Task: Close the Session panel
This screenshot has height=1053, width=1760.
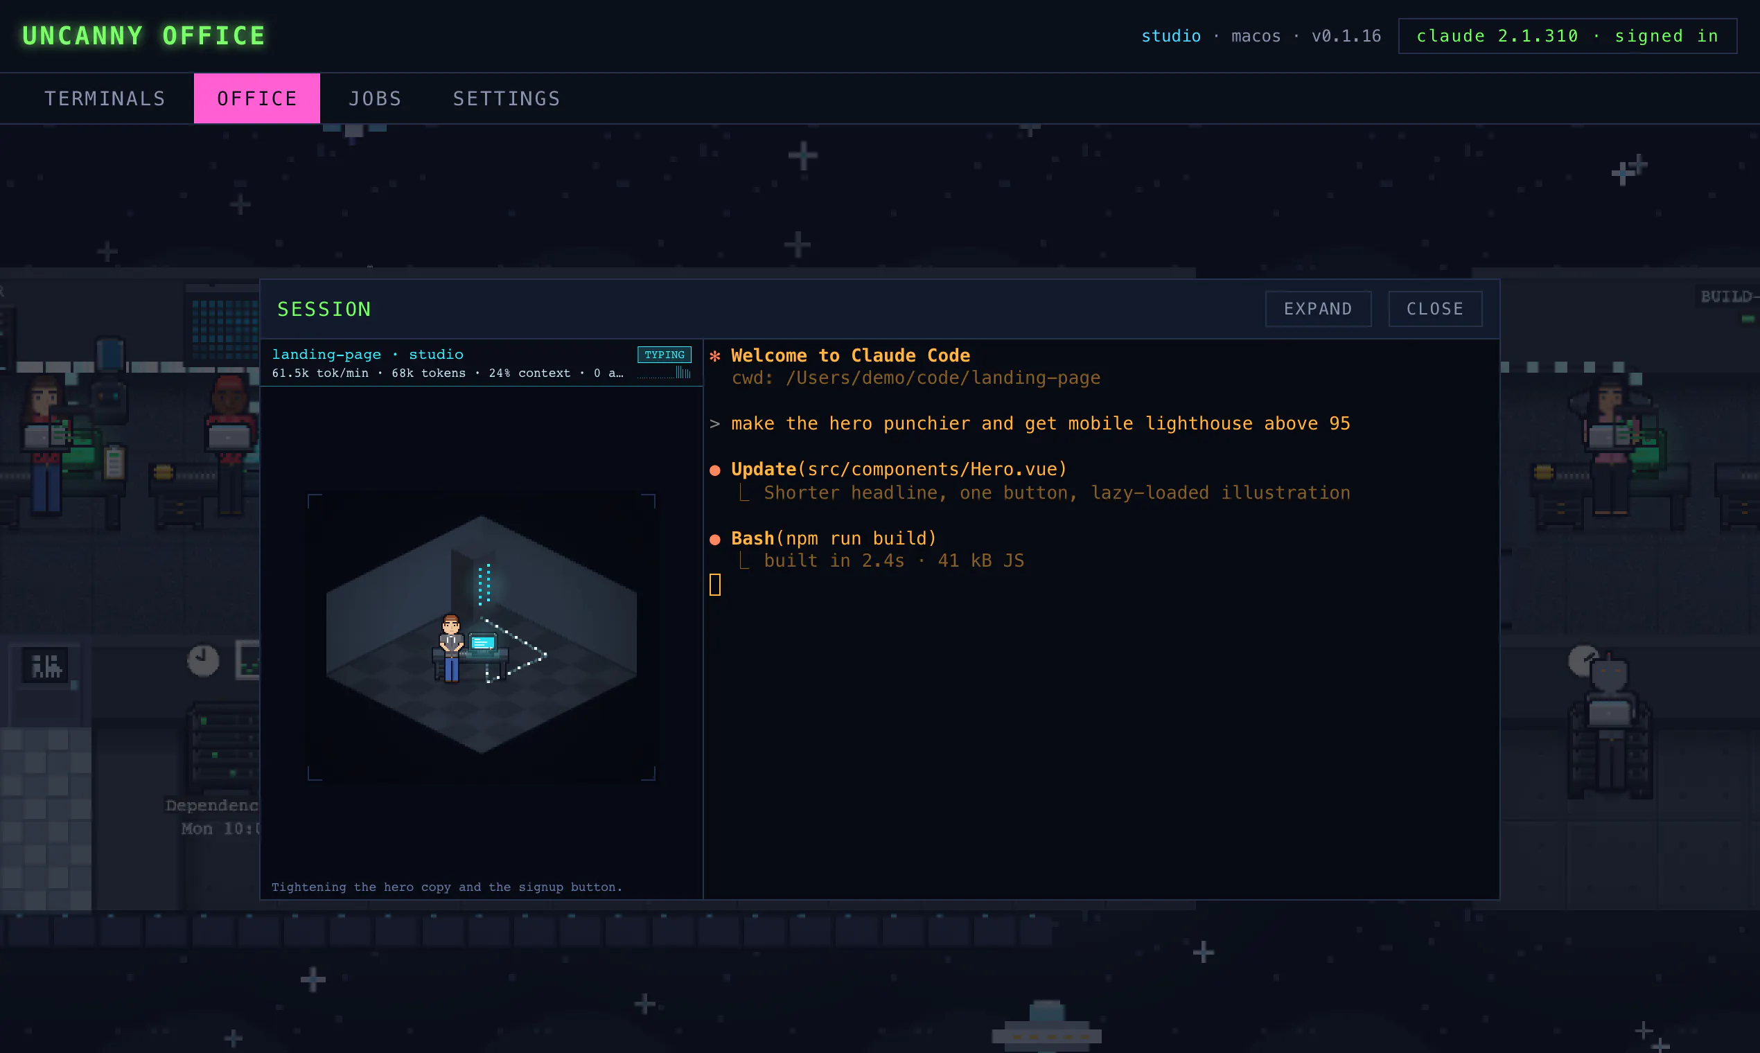Action: [1435, 309]
